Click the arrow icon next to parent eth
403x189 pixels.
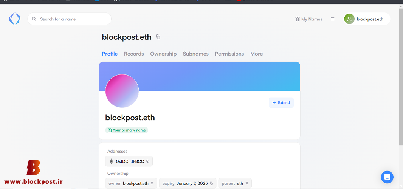pos(247,184)
